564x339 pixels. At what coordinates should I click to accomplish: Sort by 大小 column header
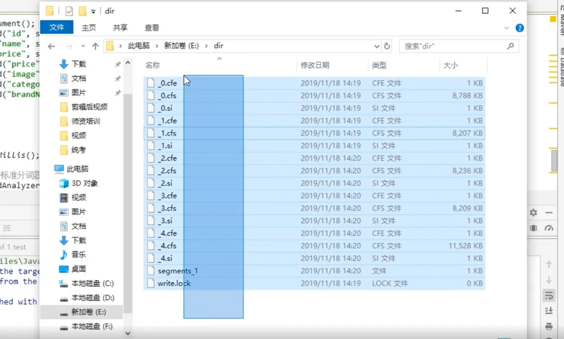[x=451, y=65]
